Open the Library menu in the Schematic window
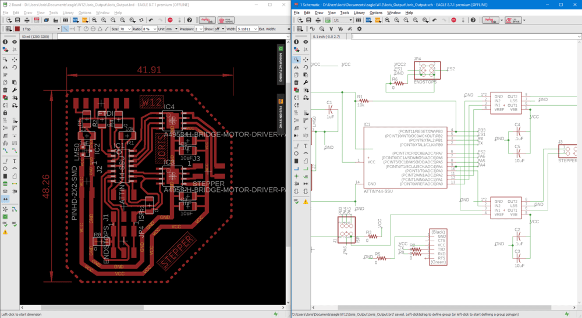 coord(359,12)
